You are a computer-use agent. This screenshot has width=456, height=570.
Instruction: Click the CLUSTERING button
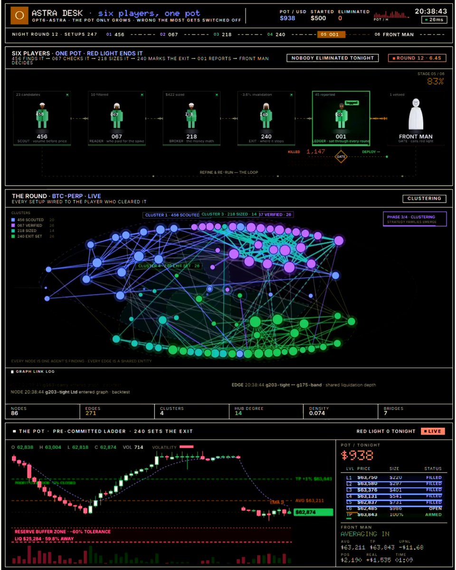424,199
